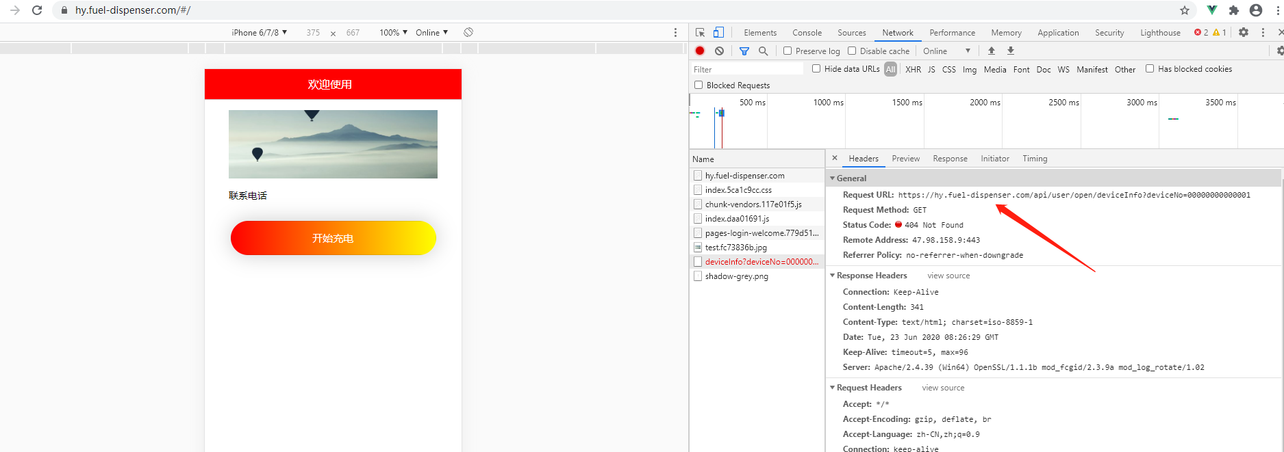This screenshot has height=452, width=1284.
Task: Select the shadow-grey.png request
Action: click(x=757, y=276)
